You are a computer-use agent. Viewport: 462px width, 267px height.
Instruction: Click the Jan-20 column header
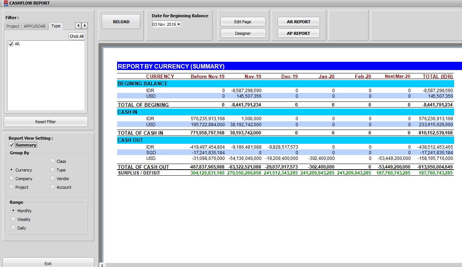click(326, 76)
